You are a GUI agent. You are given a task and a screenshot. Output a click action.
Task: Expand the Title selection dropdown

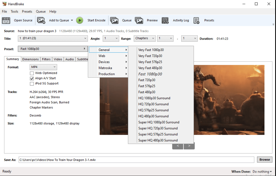(x=53, y=38)
